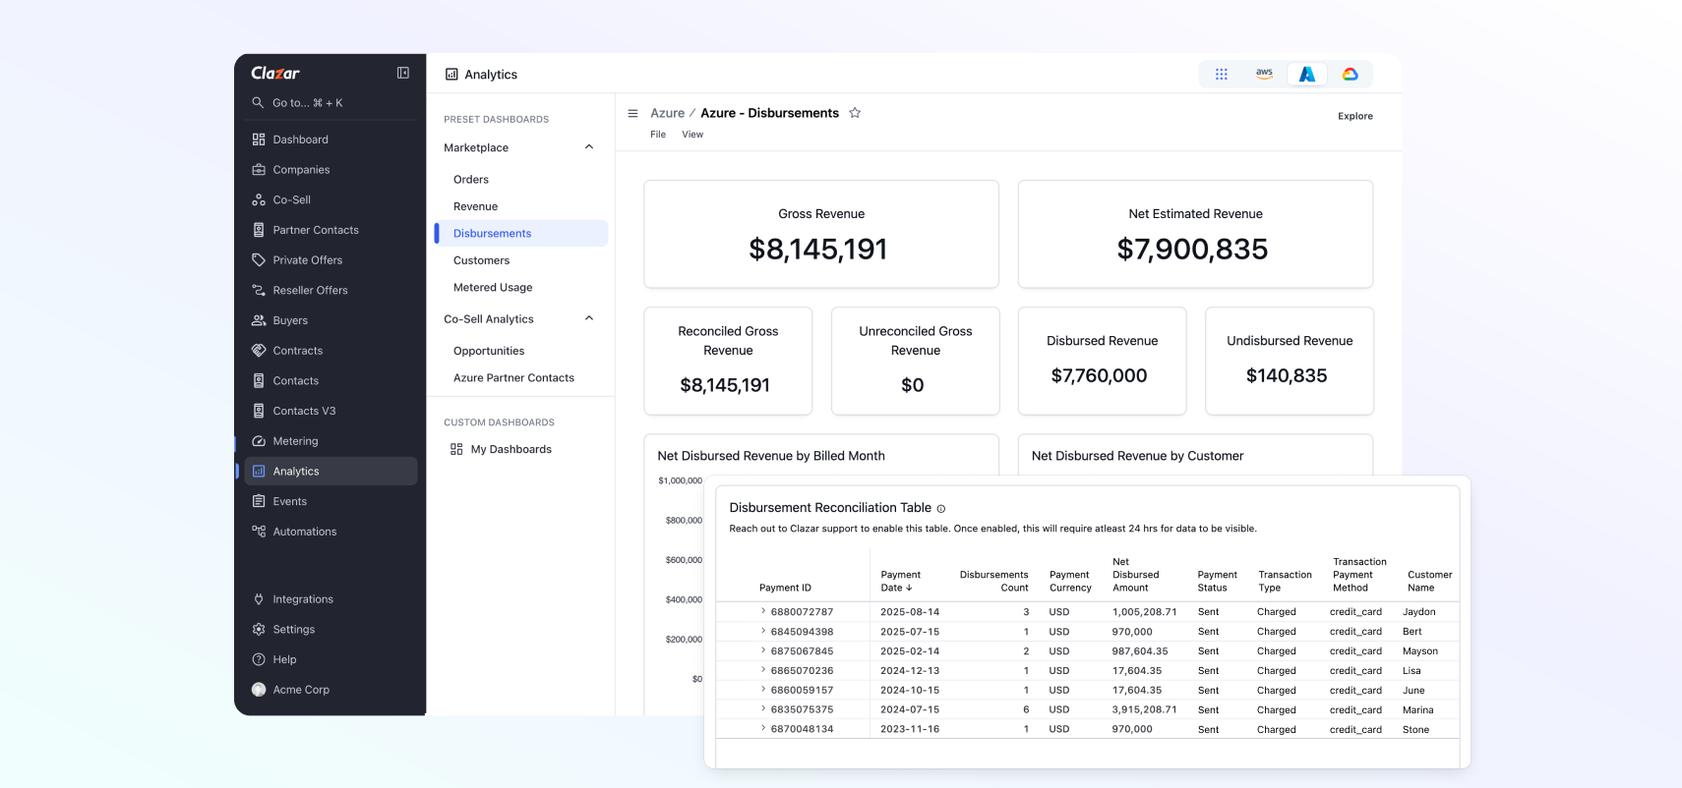Favorite the Azure - Disbursements dashboard star
The height and width of the screenshot is (788, 1682).
[x=855, y=113]
